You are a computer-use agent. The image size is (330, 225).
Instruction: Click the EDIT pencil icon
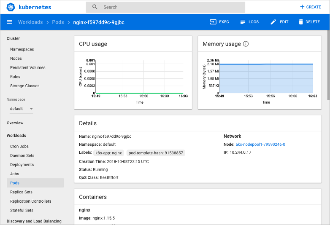(x=273, y=22)
